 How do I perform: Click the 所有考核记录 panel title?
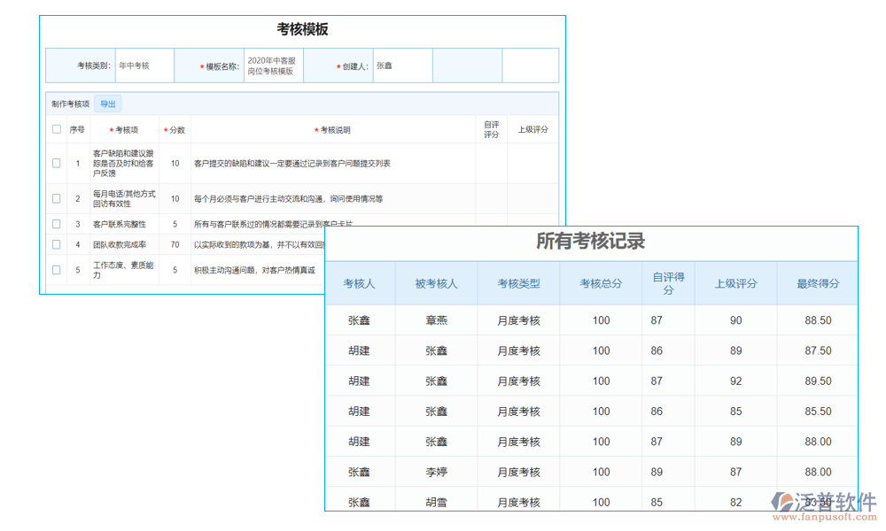coord(592,240)
